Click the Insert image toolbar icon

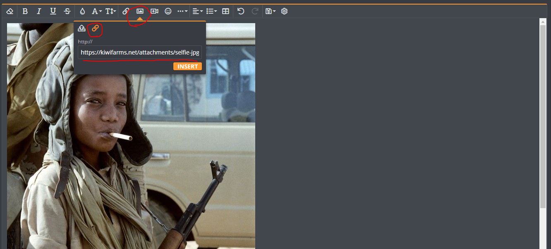140,11
